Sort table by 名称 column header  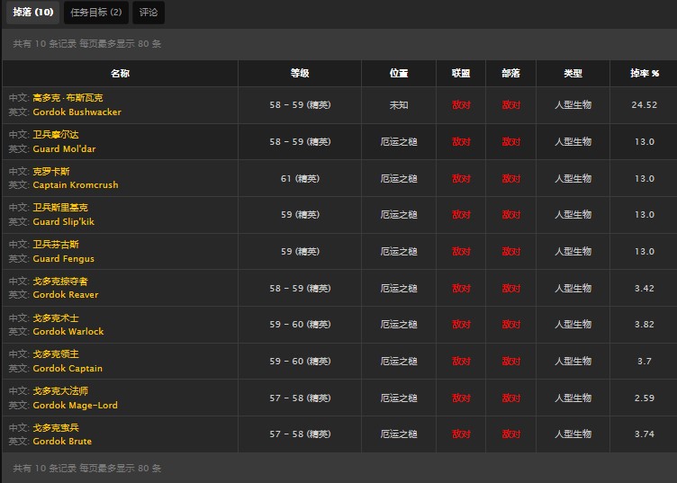point(120,74)
